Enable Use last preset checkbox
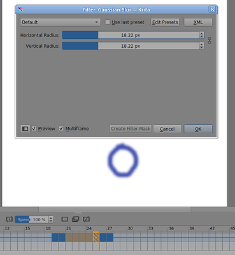The image size is (235, 255). (x=108, y=22)
